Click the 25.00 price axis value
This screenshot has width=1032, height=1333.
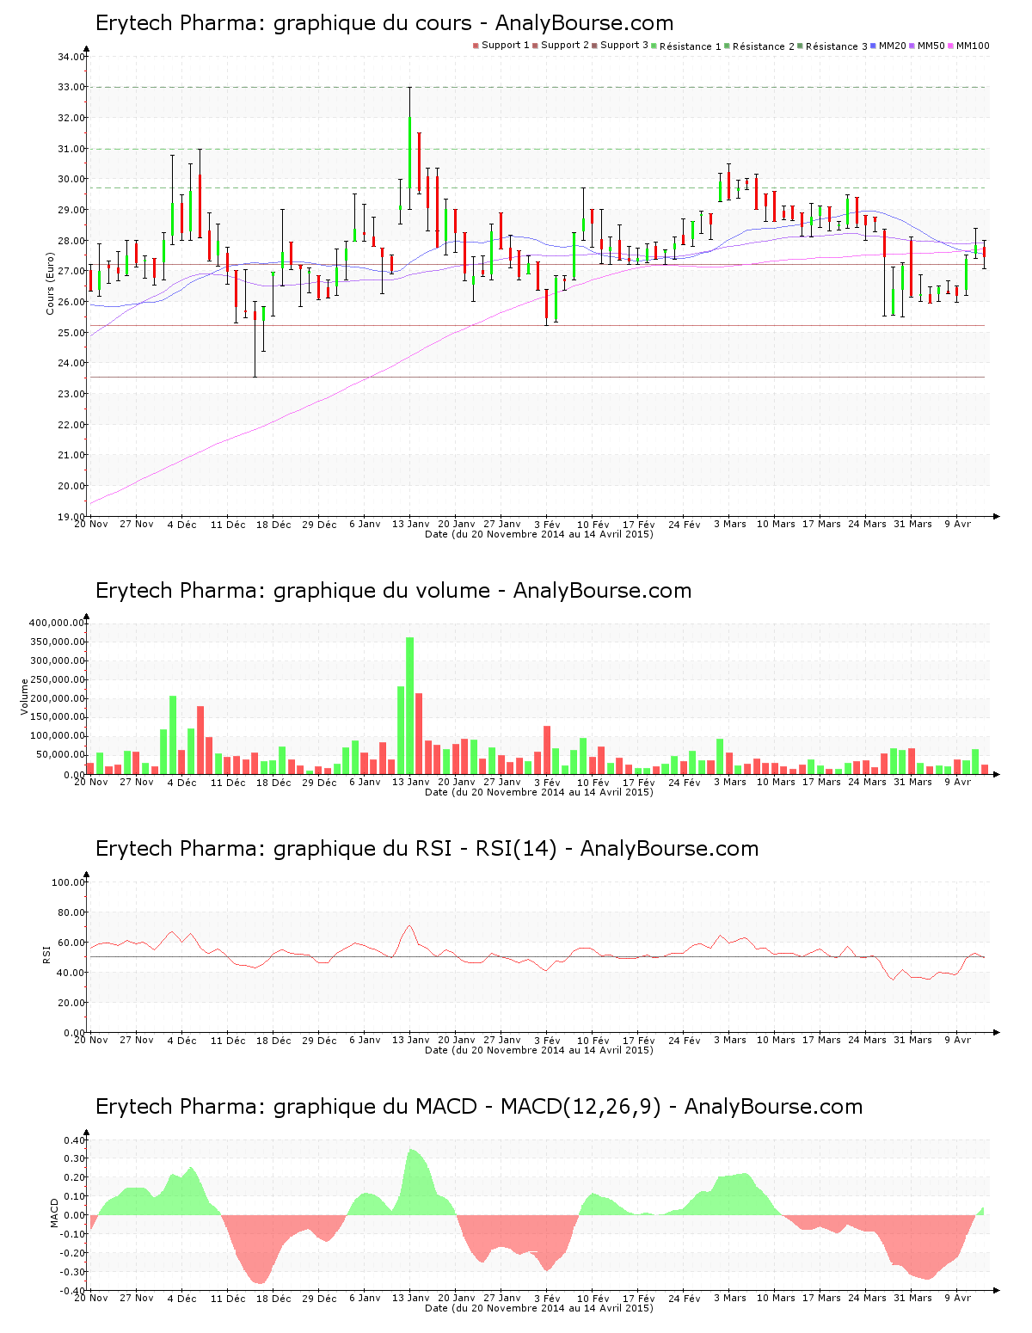(x=71, y=333)
